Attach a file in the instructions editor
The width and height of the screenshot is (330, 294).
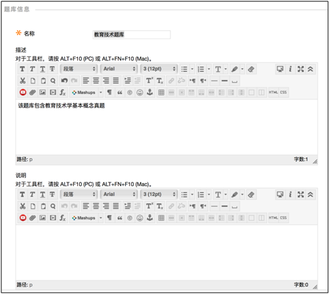[x=32, y=218]
